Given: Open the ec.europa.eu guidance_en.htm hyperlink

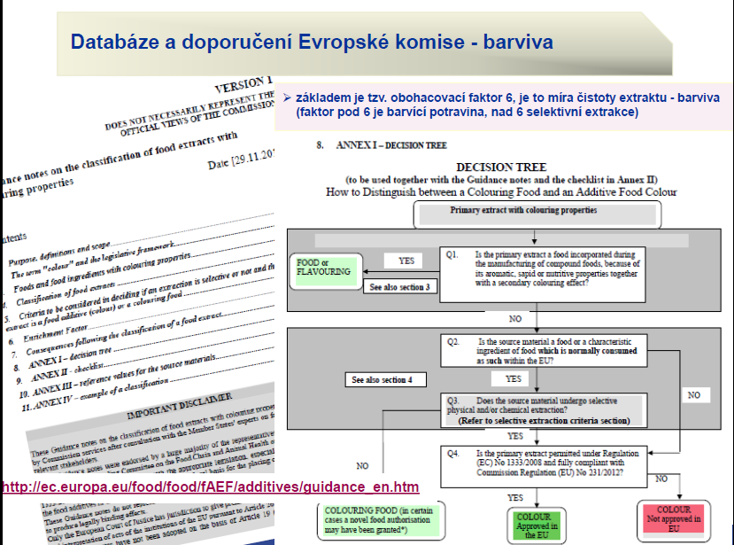Looking at the screenshot, I should click(211, 487).
